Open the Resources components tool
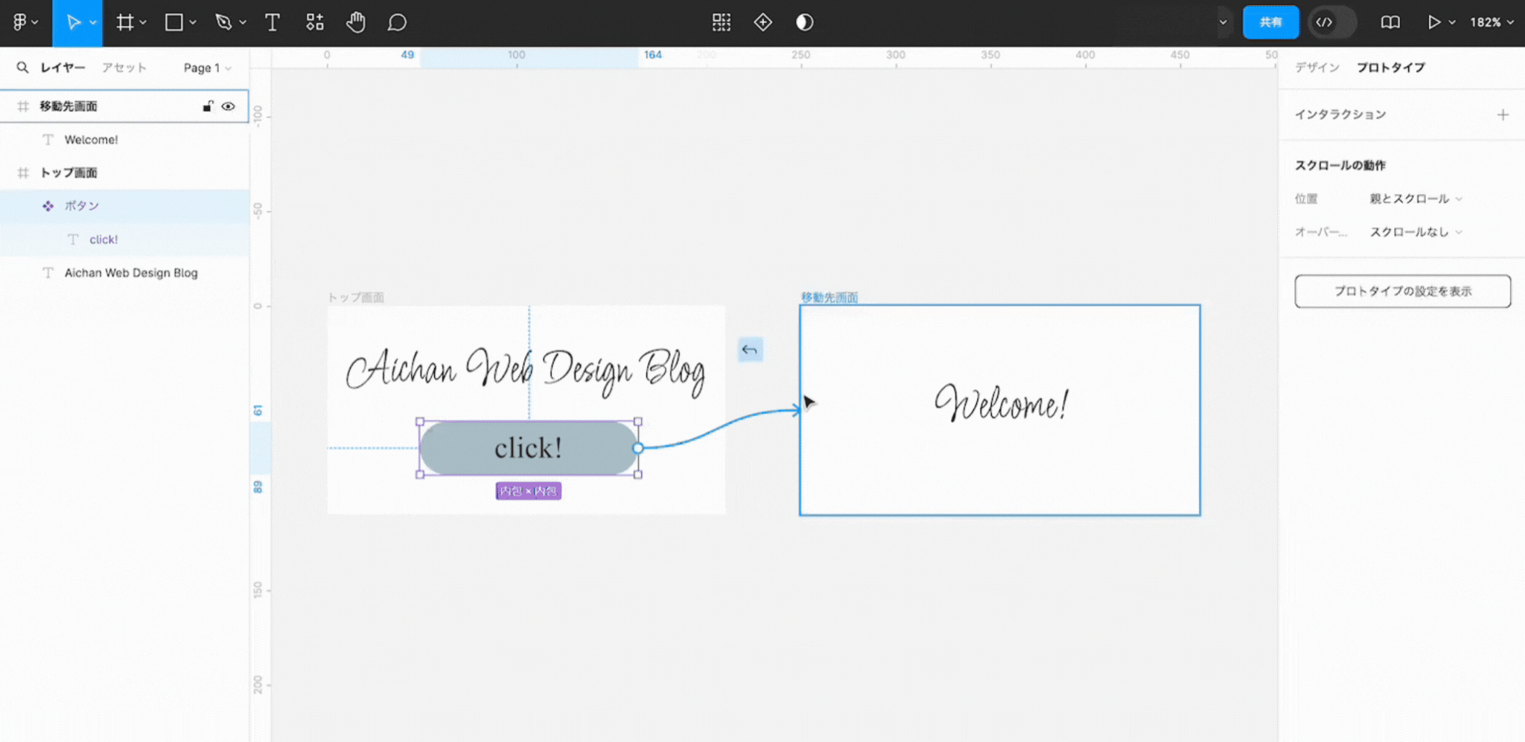The height and width of the screenshot is (742, 1525). click(315, 22)
